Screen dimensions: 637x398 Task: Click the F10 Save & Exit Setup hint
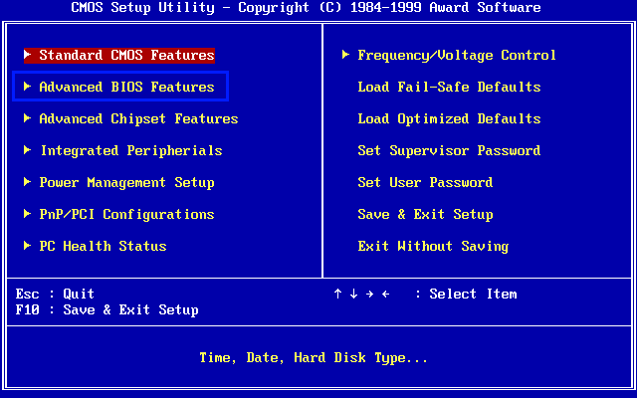pos(106,309)
